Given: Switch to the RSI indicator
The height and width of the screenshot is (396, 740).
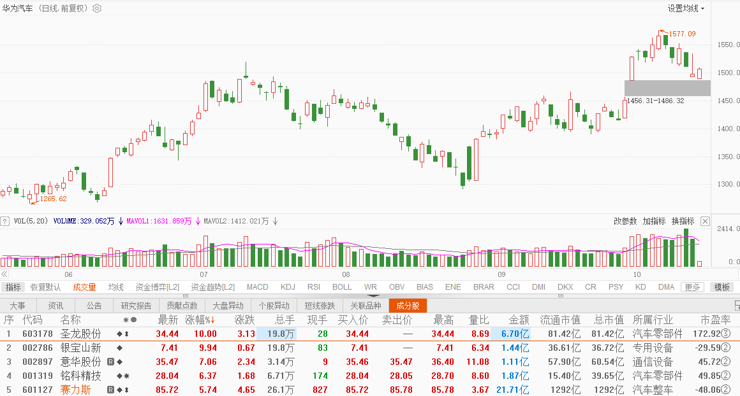Looking at the screenshot, I should click(314, 287).
